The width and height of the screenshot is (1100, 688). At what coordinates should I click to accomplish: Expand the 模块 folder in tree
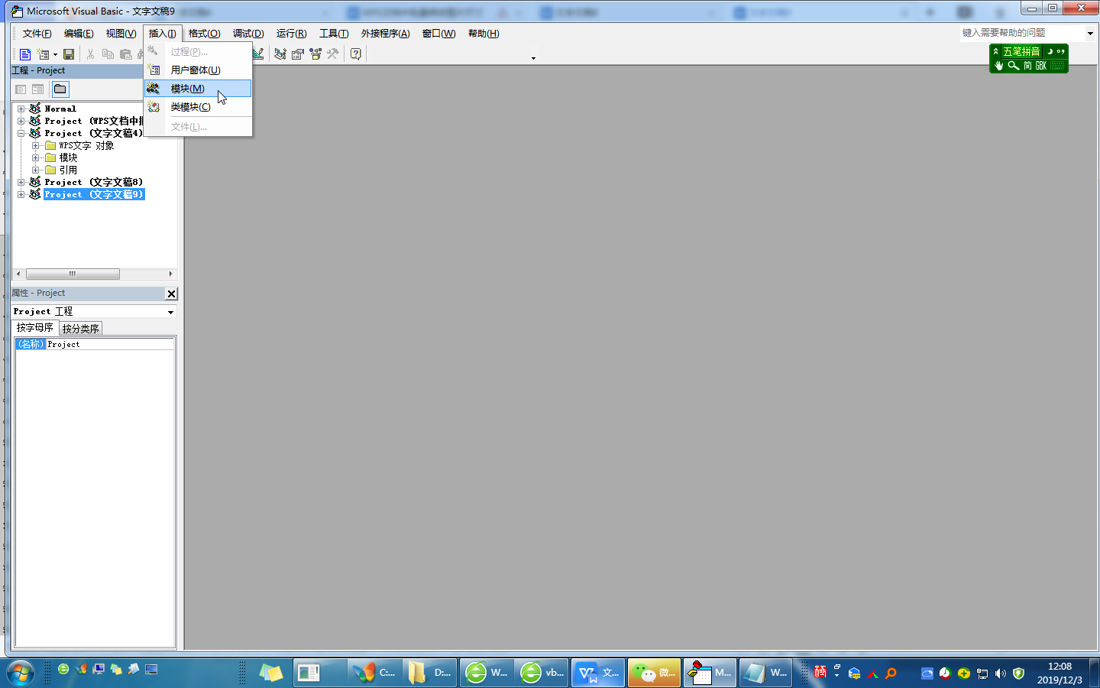(35, 157)
